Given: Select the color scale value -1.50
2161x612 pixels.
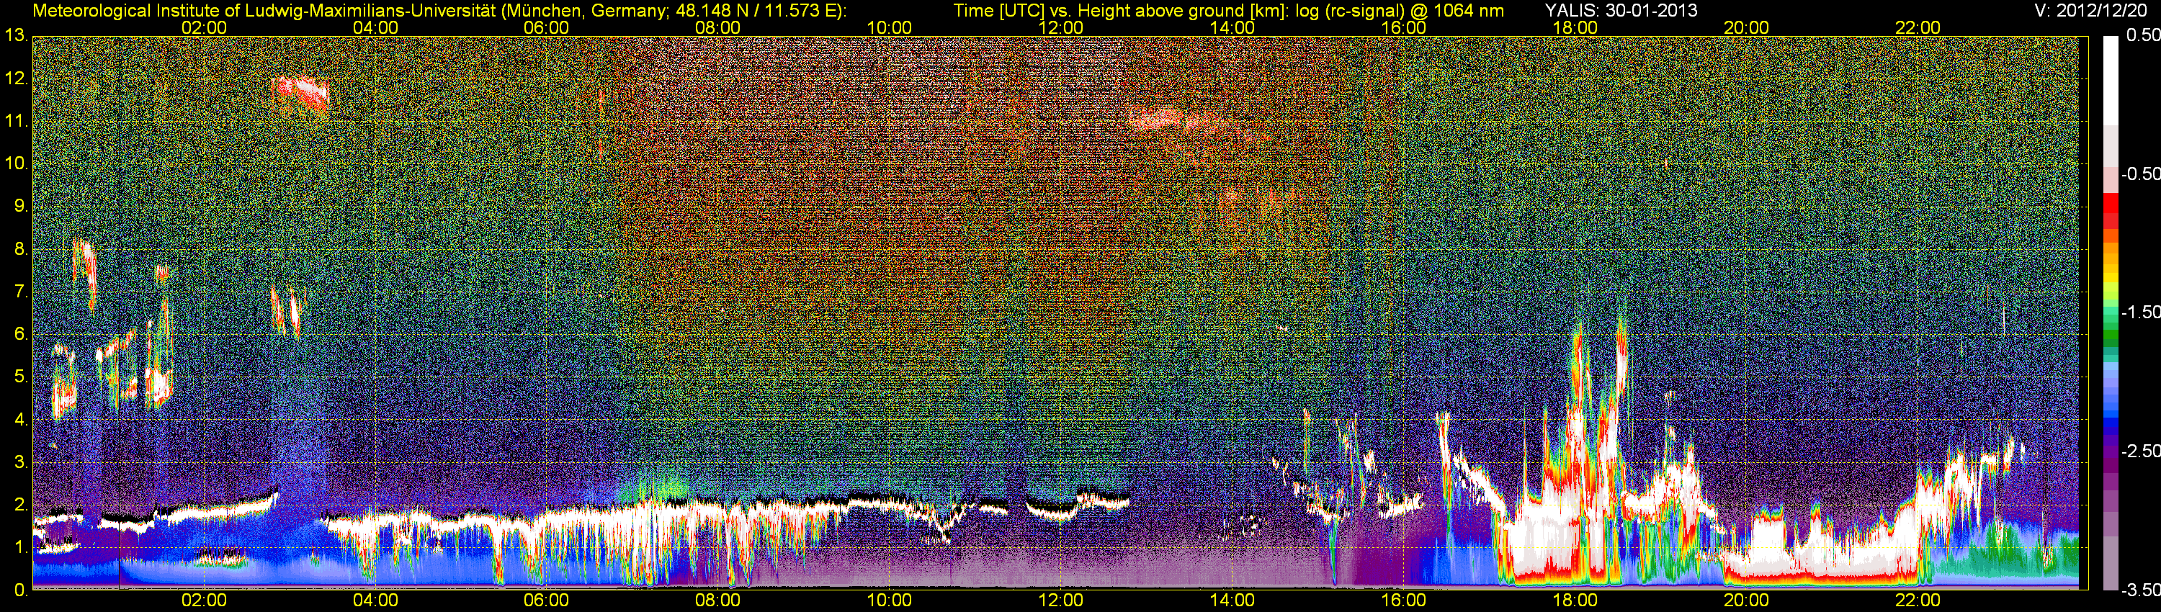Looking at the screenshot, I should point(2140,312).
